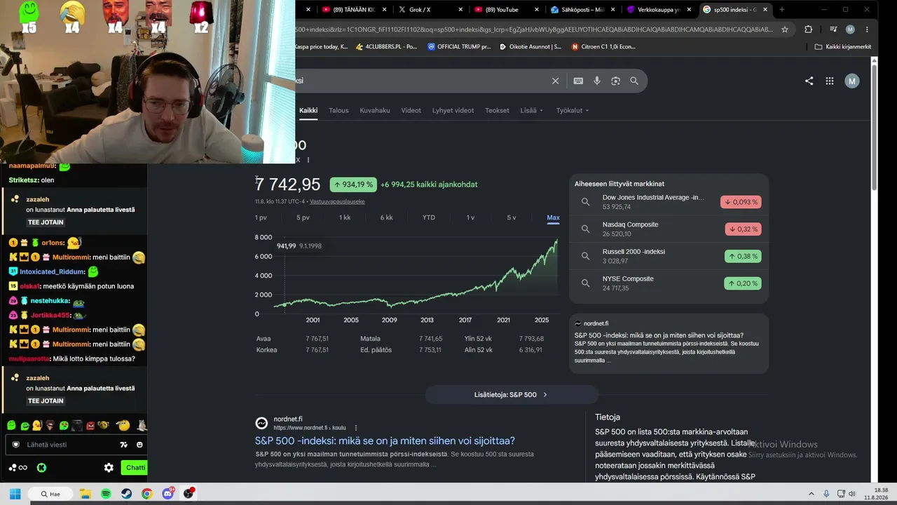
Task: Switch to the Verkkokauppa browser tab
Action: click(x=657, y=10)
